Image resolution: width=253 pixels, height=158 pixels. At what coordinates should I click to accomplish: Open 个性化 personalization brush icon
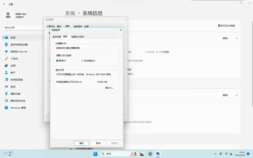tap(6, 59)
